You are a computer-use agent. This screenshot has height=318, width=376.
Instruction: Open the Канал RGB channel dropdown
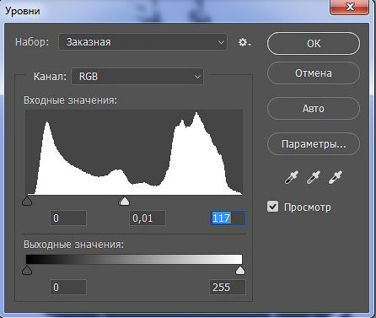137,76
